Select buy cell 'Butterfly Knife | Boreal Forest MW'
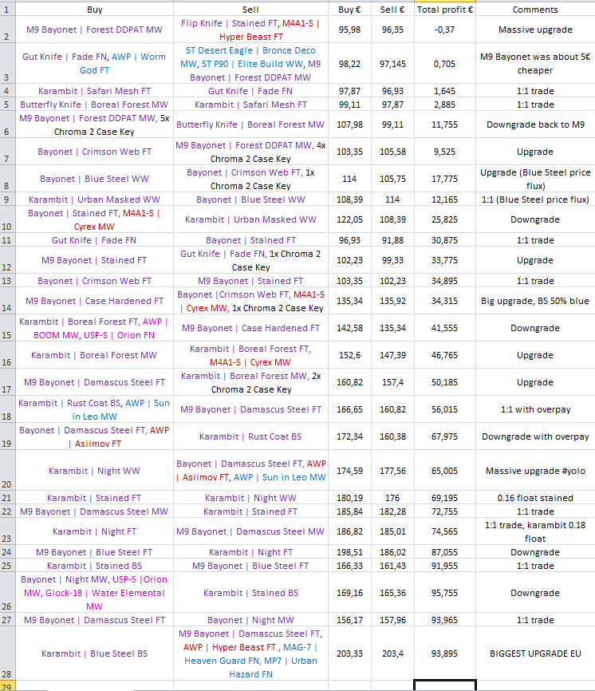The height and width of the screenshot is (691, 595). click(x=94, y=105)
